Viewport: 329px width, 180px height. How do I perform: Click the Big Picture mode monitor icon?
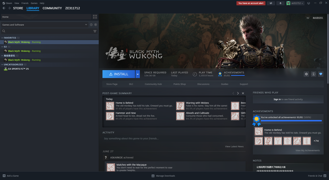[309, 3]
